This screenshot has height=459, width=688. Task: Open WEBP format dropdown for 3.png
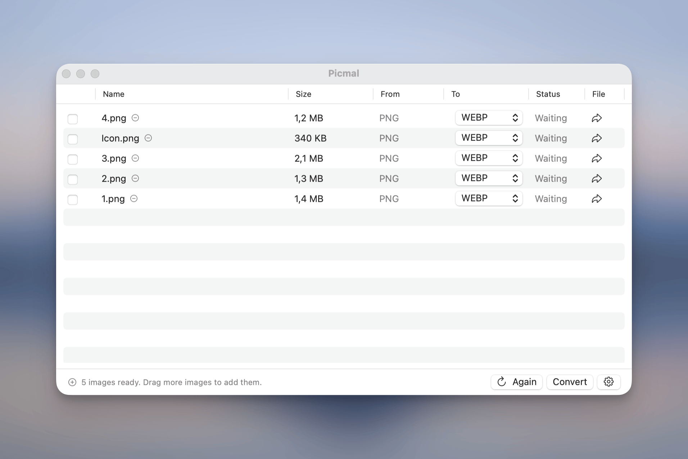tap(489, 158)
